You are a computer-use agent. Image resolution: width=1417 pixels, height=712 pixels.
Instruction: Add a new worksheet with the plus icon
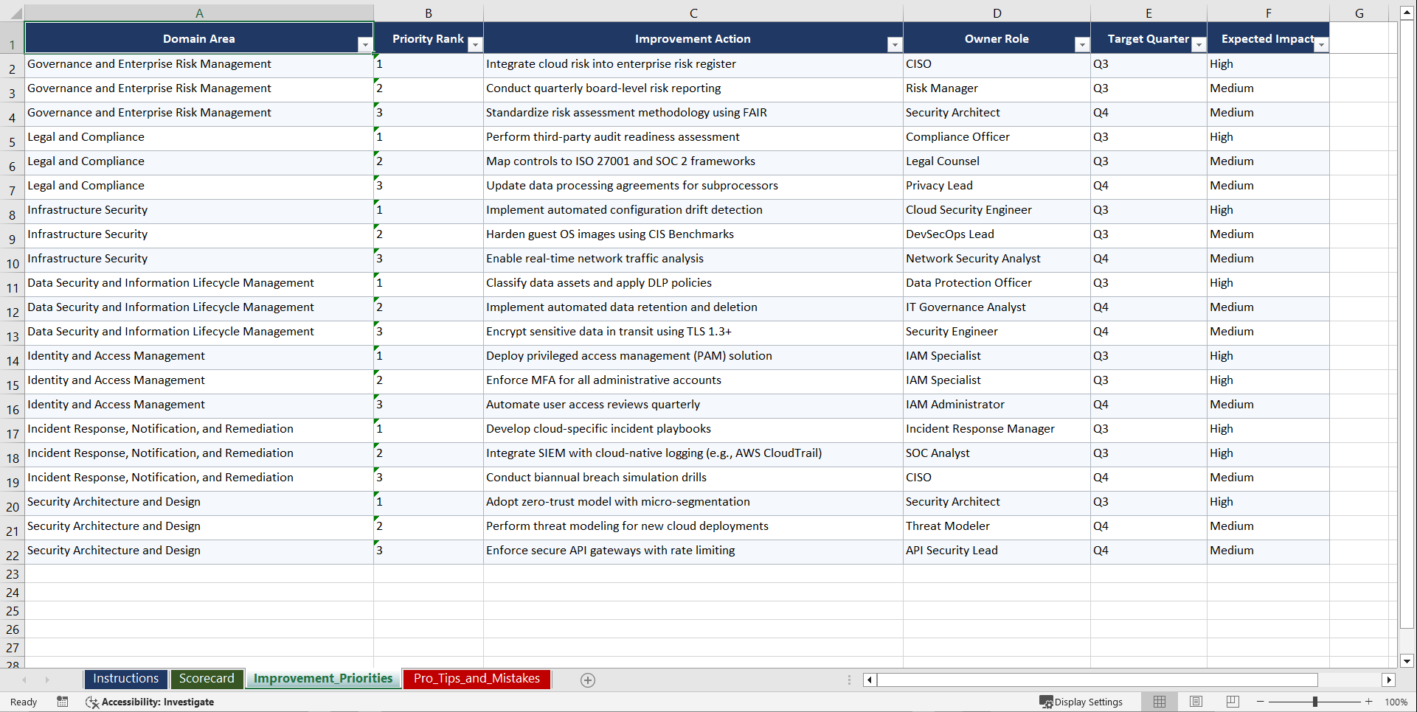click(587, 680)
